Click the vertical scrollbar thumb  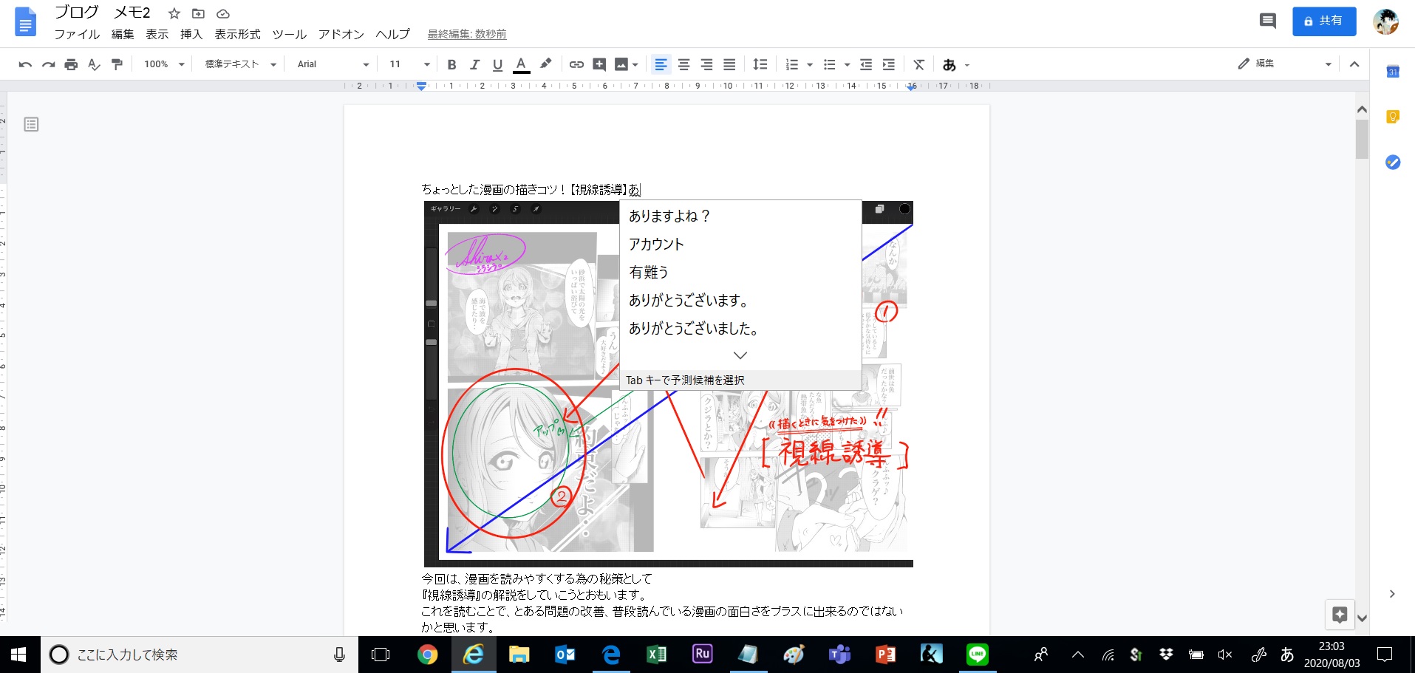(1362, 139)
